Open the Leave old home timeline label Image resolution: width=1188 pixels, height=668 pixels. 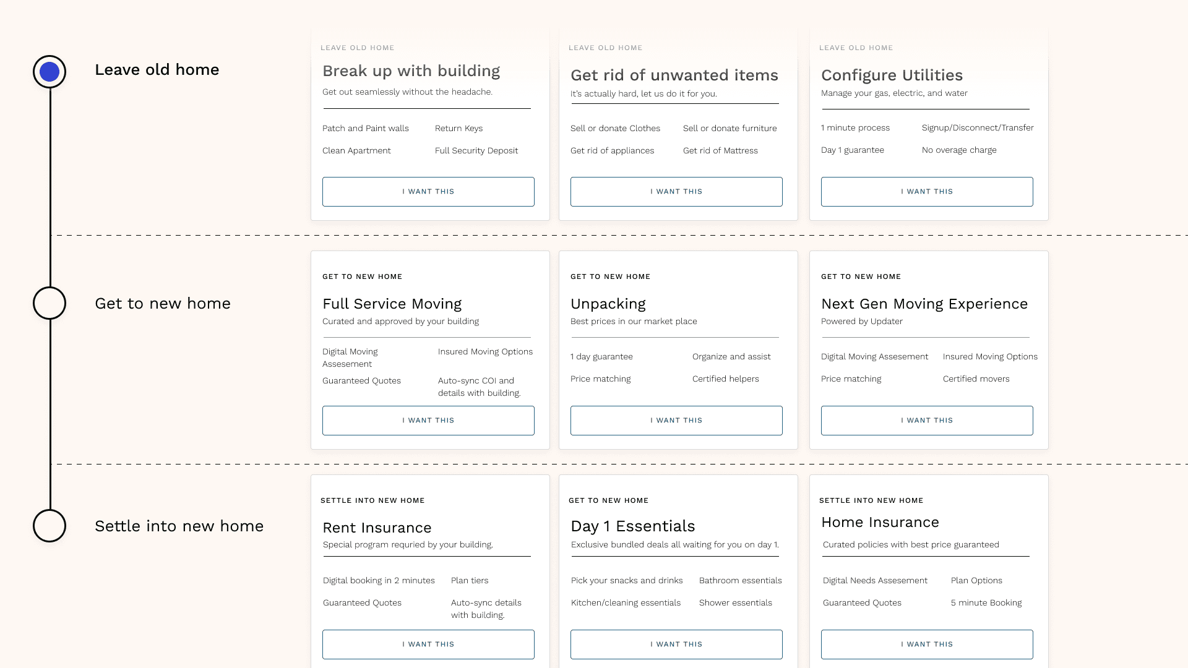tap(157, 70)
